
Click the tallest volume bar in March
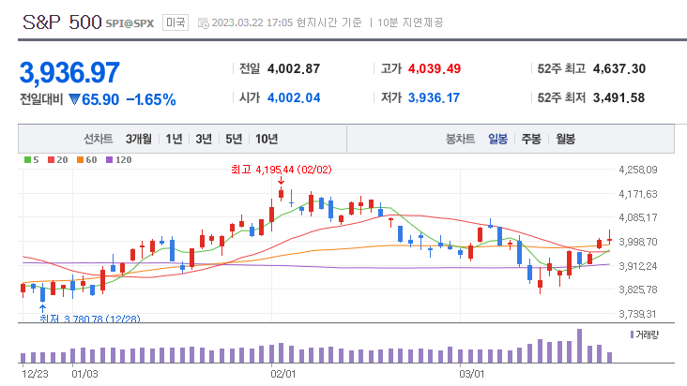pyautogui.click(x=579, y=346)
